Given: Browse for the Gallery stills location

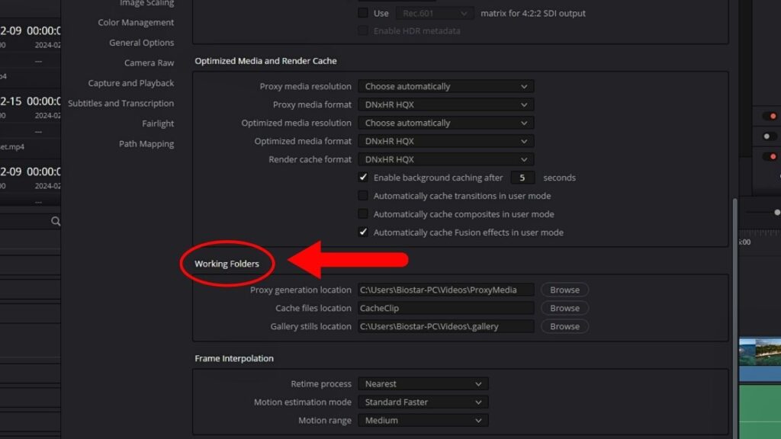Looking at the screenshot, I should pyautogui.click(x=564, y=326).
